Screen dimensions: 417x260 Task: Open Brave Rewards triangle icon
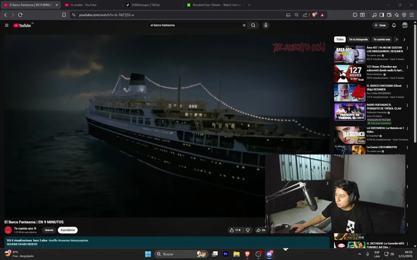click(x=322, y=15)
